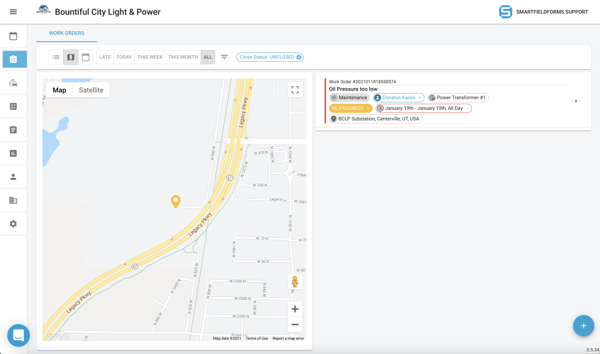Add a new work order with plus button
Screen dimensions: 600x354
584,326
